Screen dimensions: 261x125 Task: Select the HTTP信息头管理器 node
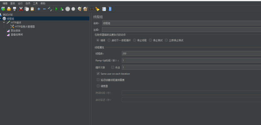pos(25,27)
